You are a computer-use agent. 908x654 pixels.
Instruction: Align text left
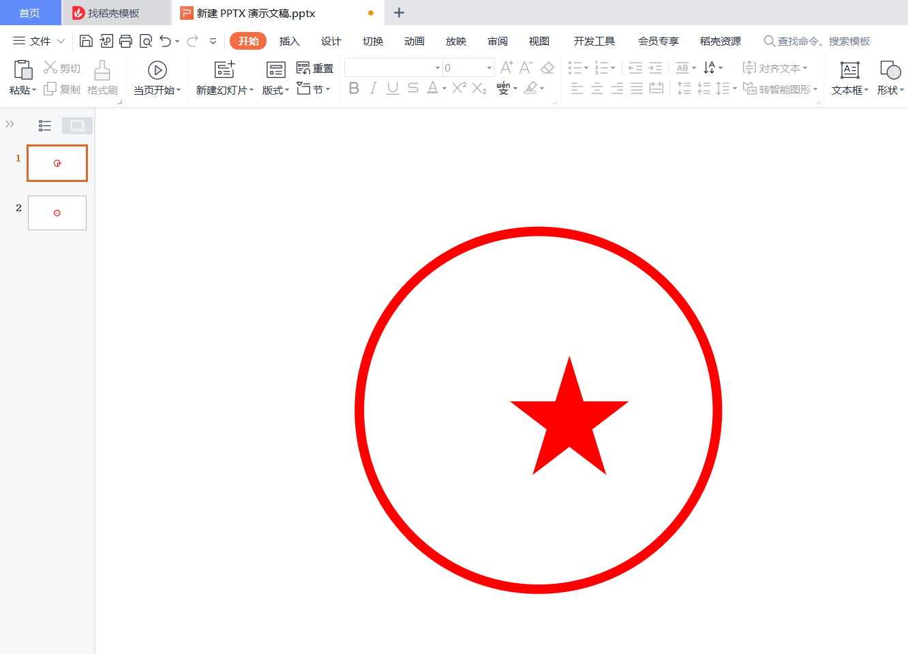pos(577,88)
